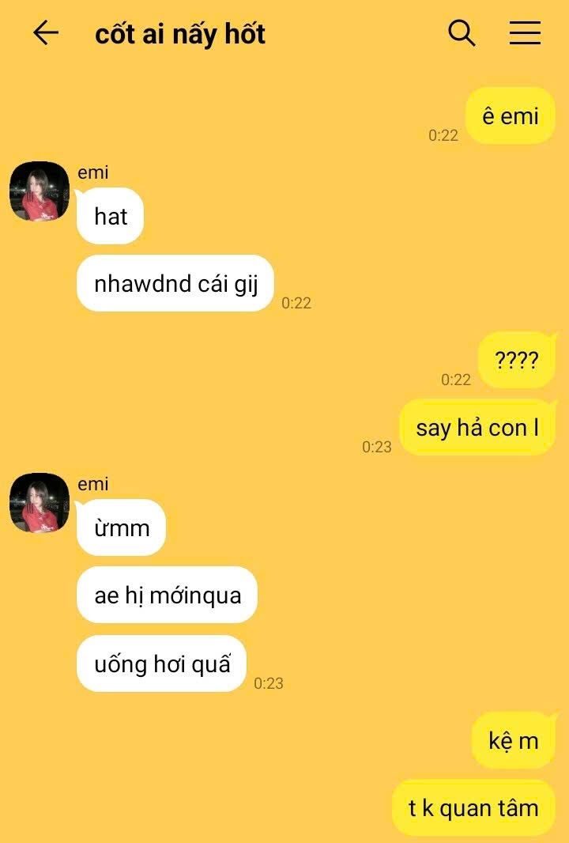The width and height of the screenshot is (569, 843).
Task: Tap the 't k quan tâm' message bubble
Action: click(x=473, y=808)
